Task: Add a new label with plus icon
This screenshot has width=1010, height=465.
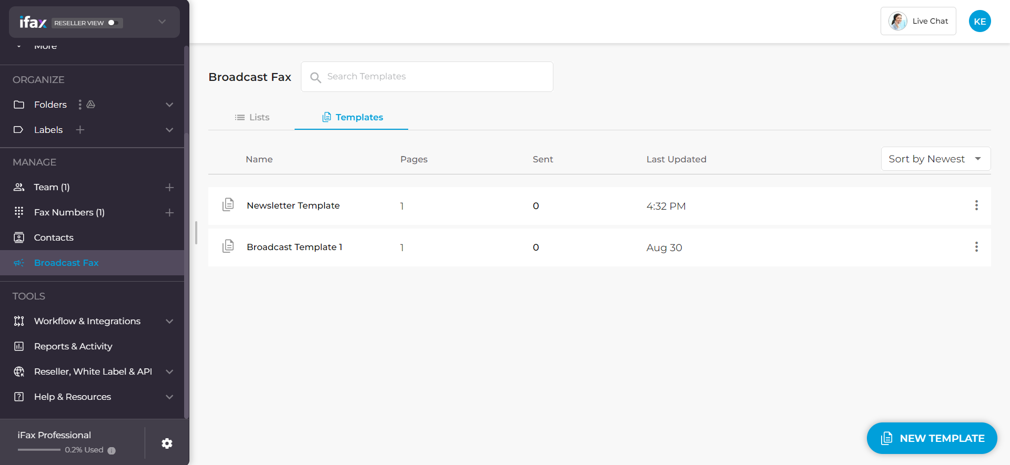Action: coord(80,130)
